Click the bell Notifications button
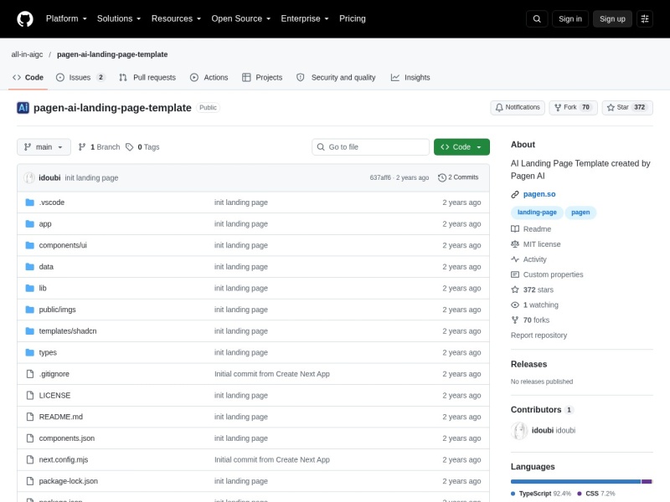 [x=518, y=108]
